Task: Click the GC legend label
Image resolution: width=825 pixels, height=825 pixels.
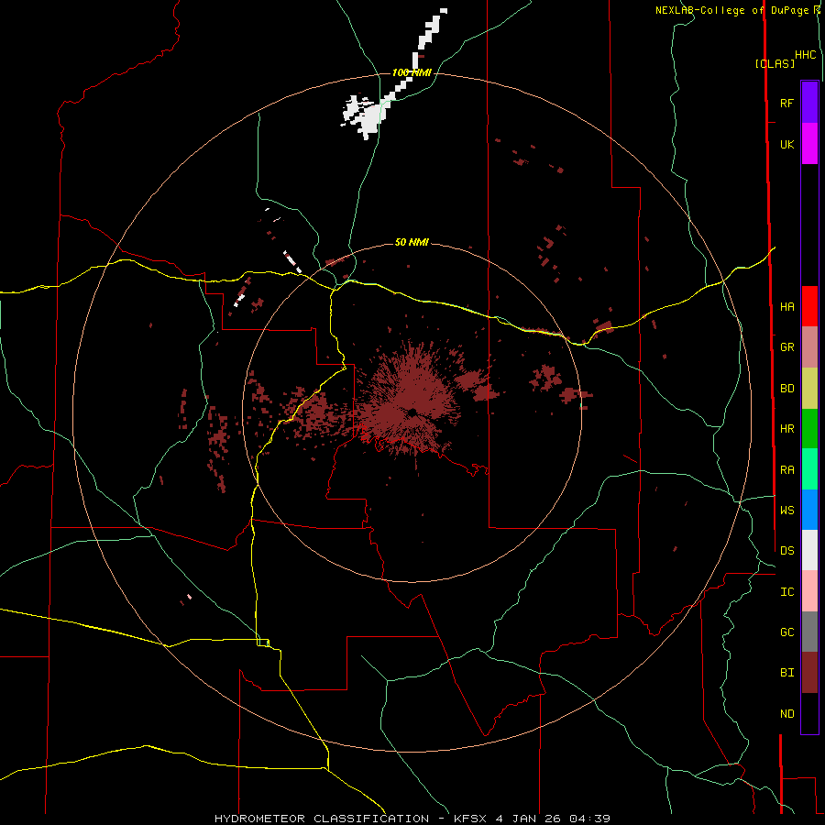Action: [786, 632]
